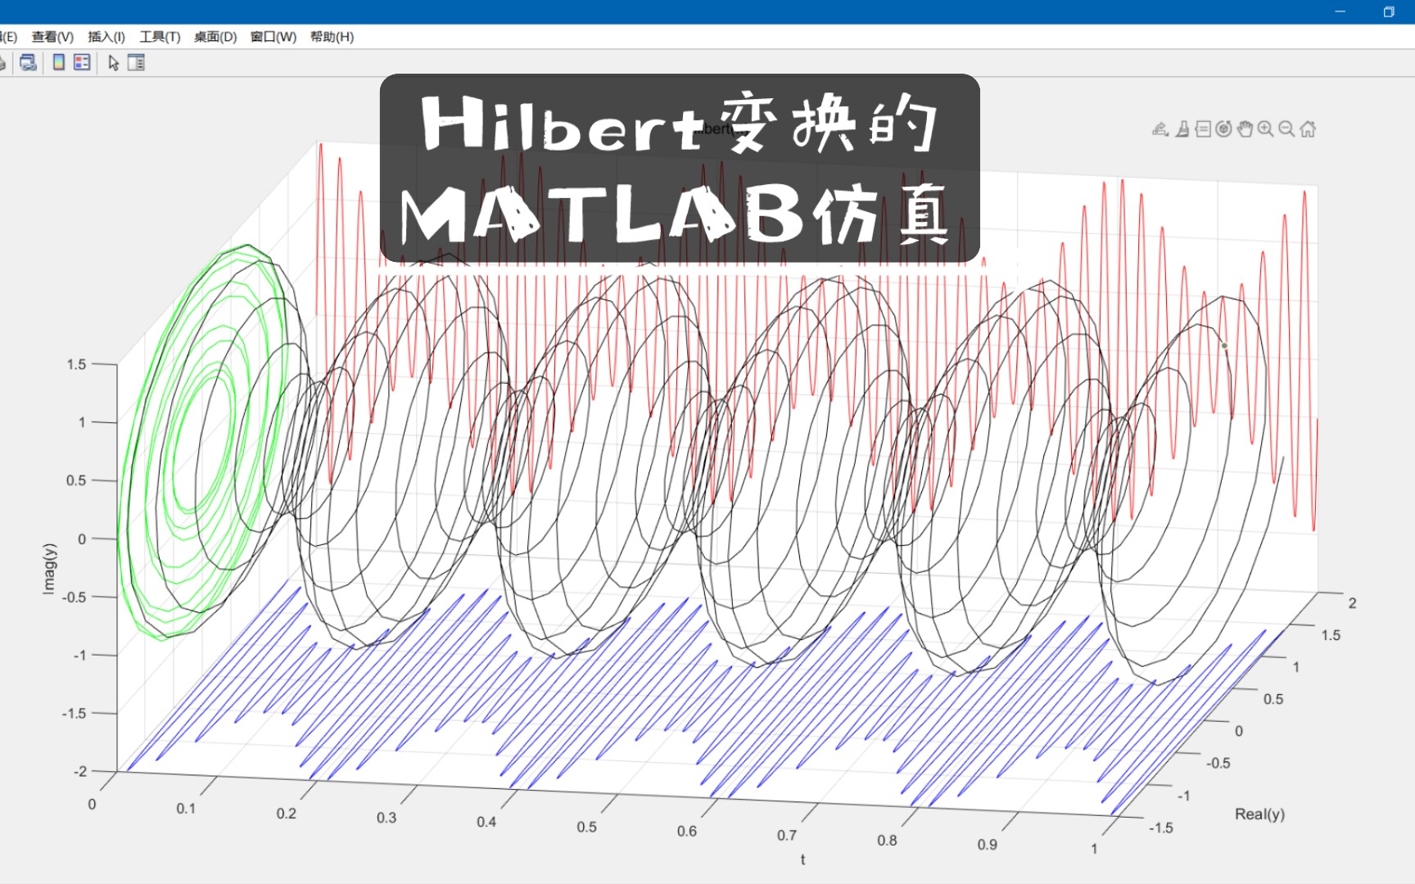Open the 查看(V) menu
Screen dimensions: 1415x884
tap(52, 37)
